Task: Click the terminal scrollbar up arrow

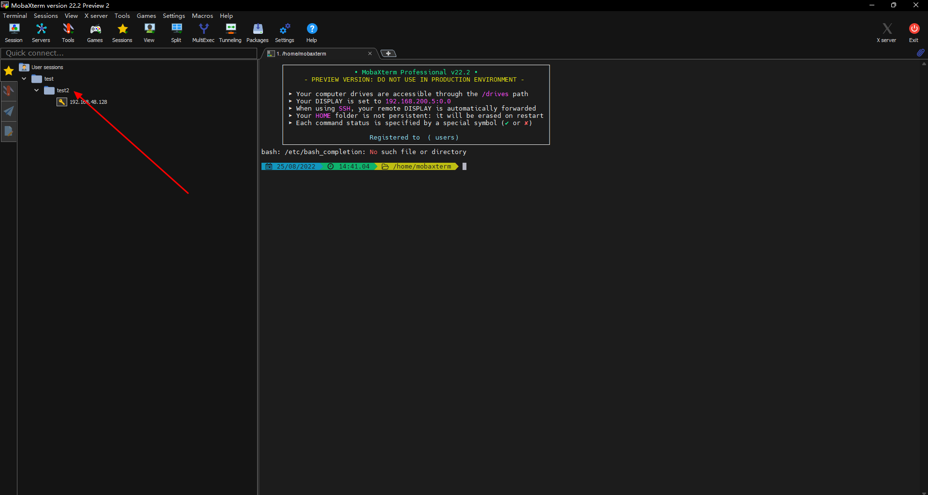Action: pos(924,64)
